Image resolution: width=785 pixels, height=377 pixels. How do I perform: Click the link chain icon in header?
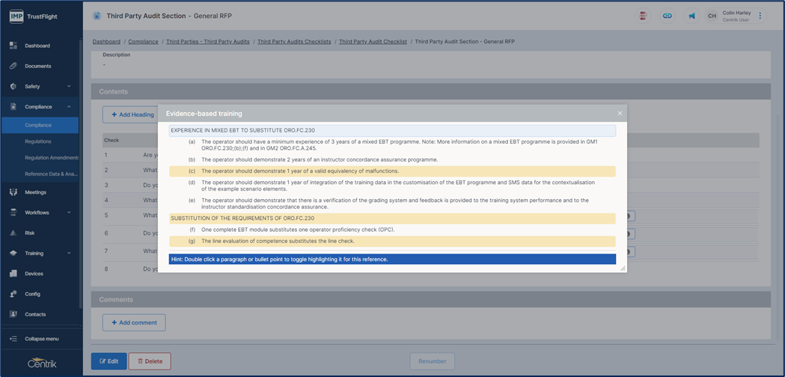pos(667,16)
